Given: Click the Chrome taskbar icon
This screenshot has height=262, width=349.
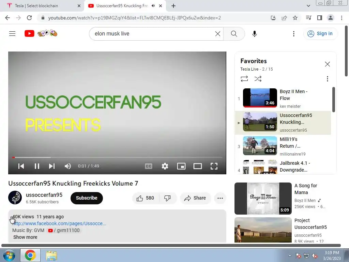Looking at the screenshot, I should pyautogui.click(x=30, y=255).
